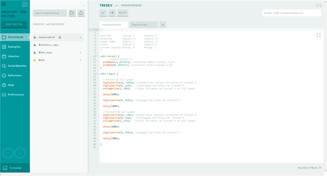This screenshot has height=176, width=327.
Task: Click the NEW SKETCH button
Action: [14, 25]
